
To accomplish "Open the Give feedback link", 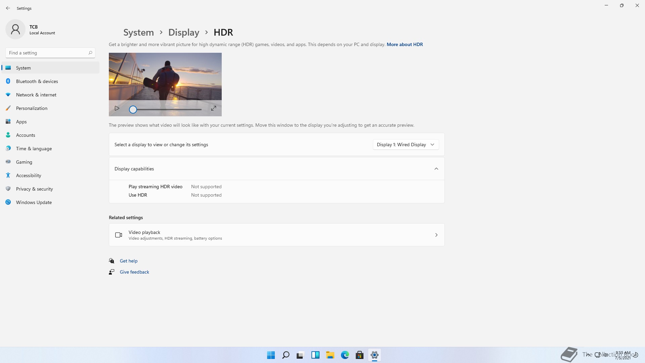I will click(x=134, y=272).
